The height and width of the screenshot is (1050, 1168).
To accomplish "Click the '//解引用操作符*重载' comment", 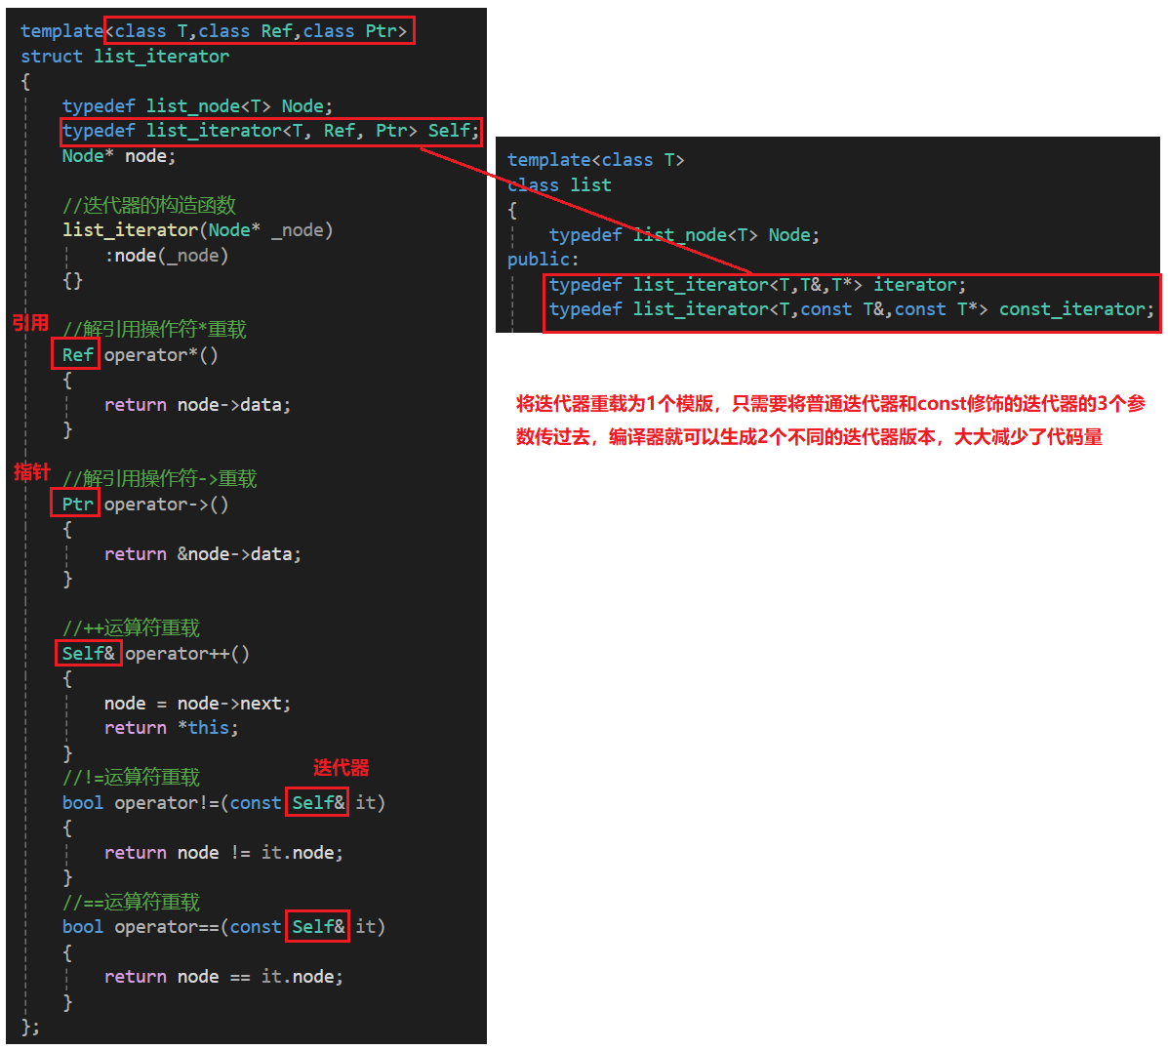I will (x=154, y=329).
